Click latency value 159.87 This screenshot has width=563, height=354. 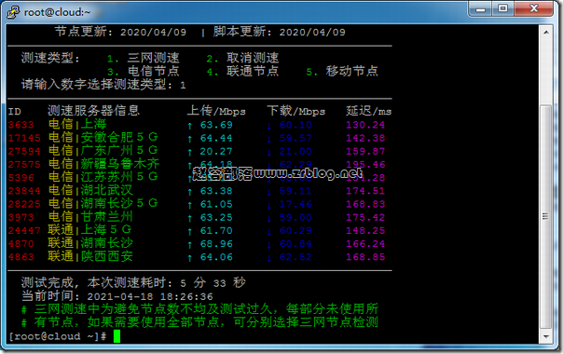pos(365,152)
